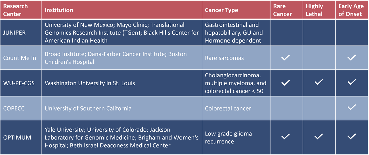Click the Highly Lethal checkmark for OPTIMUM

tap(318, 137)
